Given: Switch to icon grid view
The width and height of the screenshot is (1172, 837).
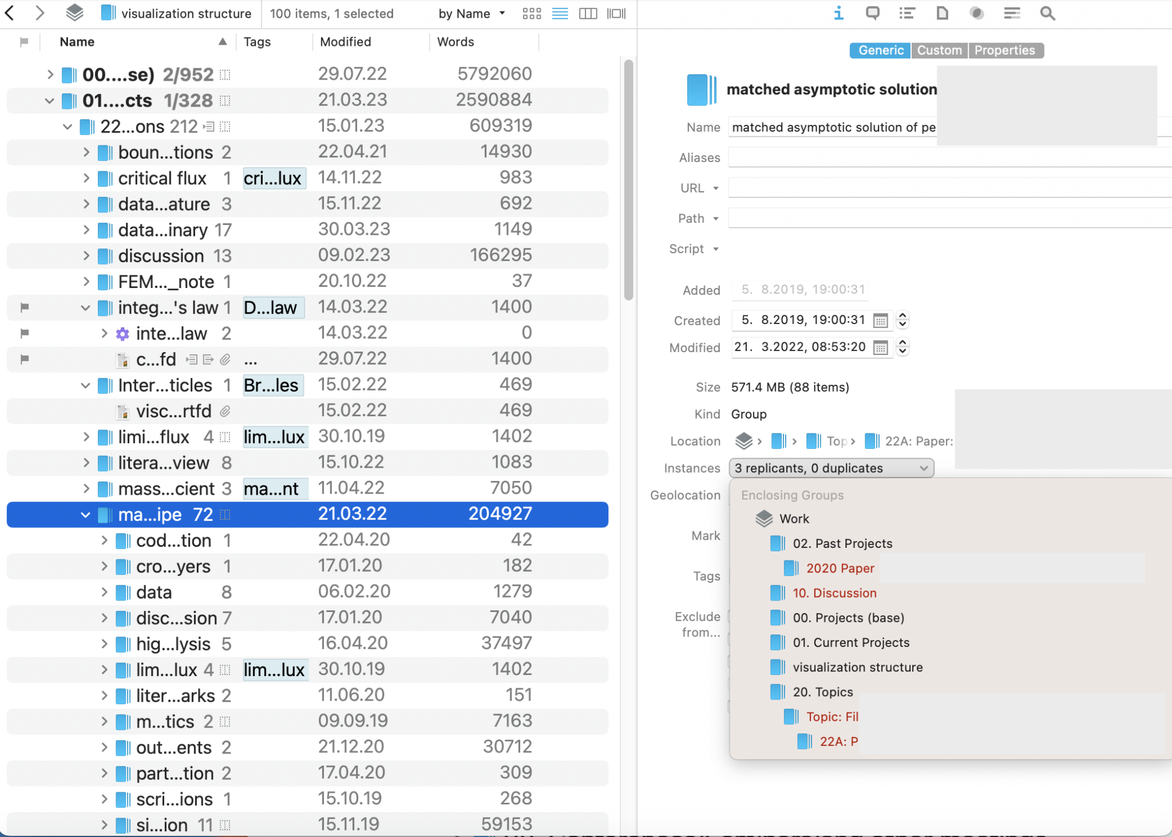Looking at the screenshot, I should (532, 14).
